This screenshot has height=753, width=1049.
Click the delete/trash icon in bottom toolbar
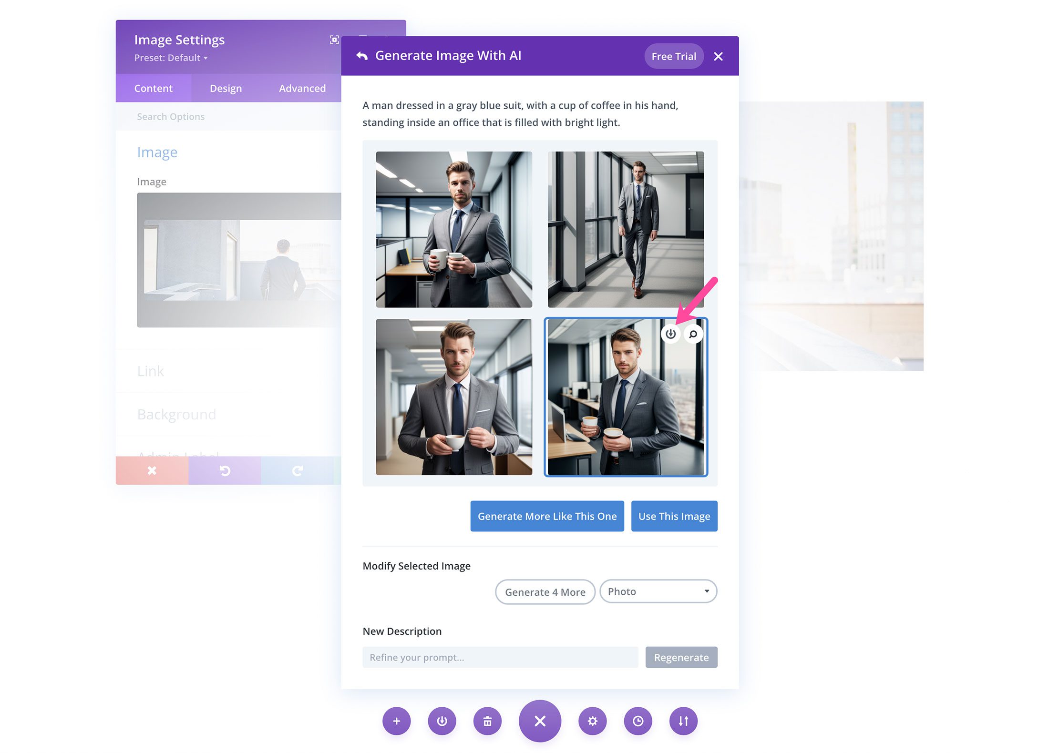488,721
